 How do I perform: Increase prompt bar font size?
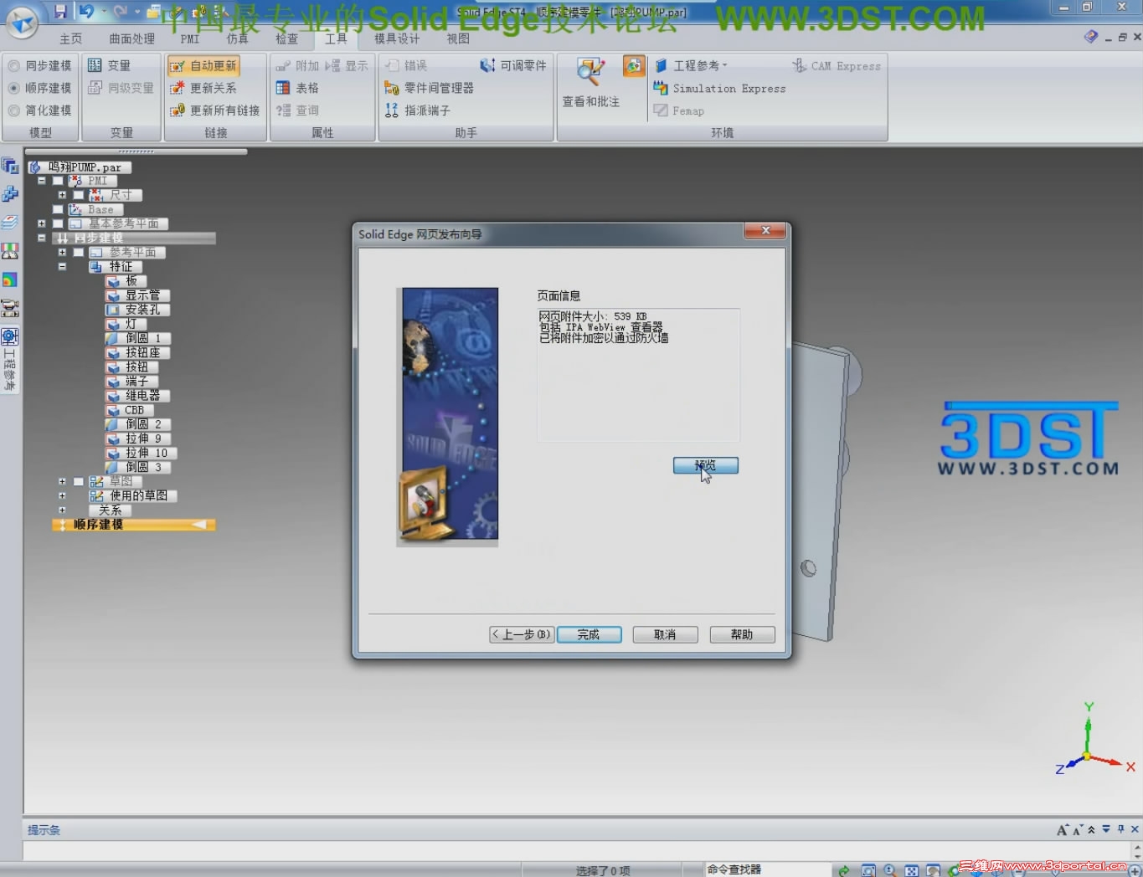1062,830
